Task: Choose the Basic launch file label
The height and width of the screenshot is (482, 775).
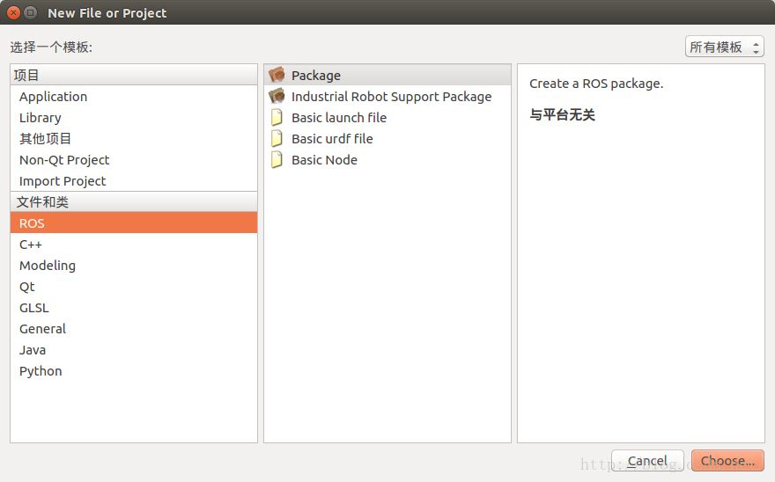Action: point(339,118)
